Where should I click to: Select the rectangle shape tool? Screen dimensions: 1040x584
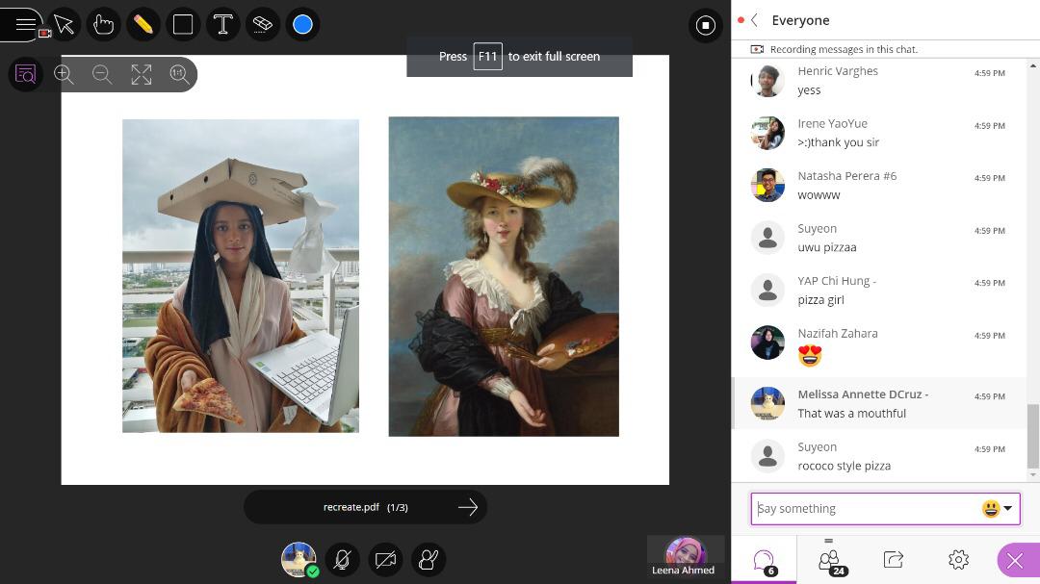coord(183,25)
